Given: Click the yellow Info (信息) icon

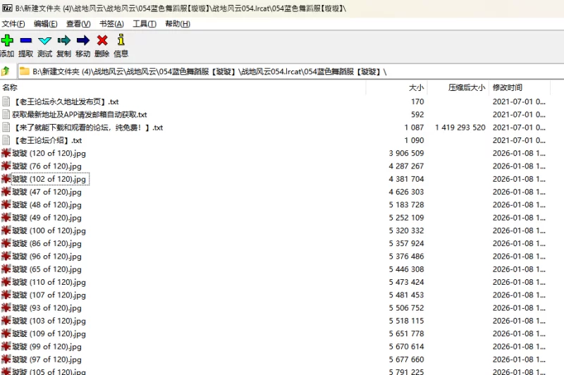Looking at the screenshot, I should 121,41.
